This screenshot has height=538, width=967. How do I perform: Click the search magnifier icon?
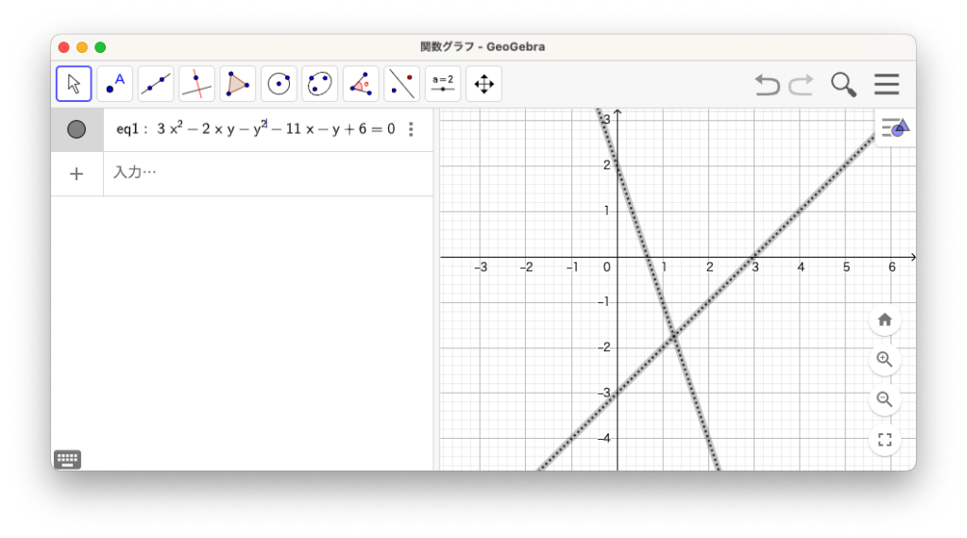[842, 85]
